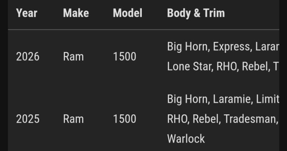
Task: Select 1500 model in the 2026 row
Action: click(125, 57)
